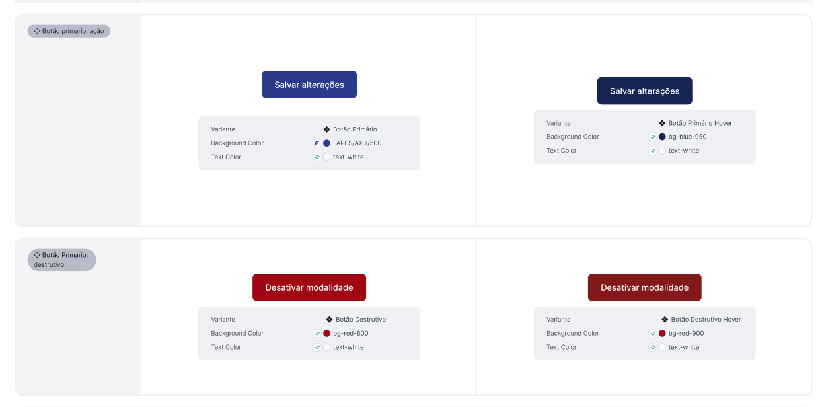Select the Tailwind icon beside bg-red-800
The image size is (824, 407).
(317, 334)
